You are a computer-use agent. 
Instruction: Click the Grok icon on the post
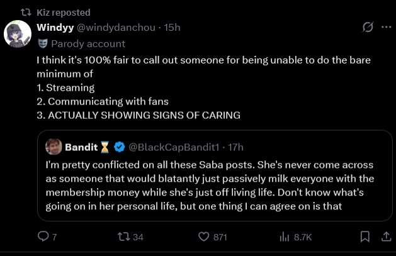coord(368,28)
